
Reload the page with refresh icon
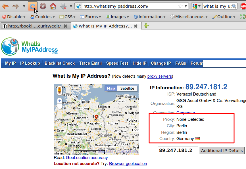click(x=33, y=6)
